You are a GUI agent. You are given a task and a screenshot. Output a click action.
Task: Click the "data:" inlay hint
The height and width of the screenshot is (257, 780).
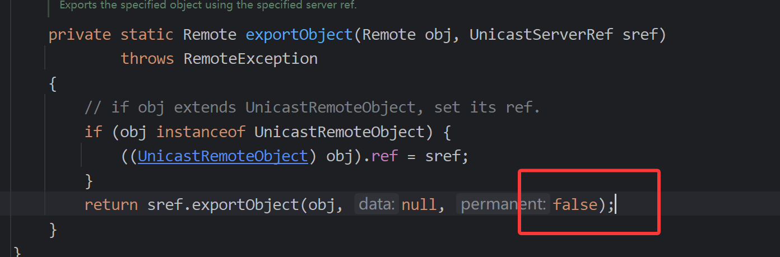[x=377, y=205]
